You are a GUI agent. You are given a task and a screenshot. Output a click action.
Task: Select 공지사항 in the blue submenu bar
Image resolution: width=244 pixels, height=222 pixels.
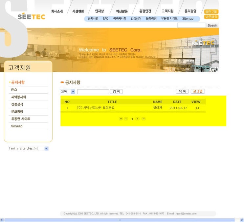(x=93, y=18)
